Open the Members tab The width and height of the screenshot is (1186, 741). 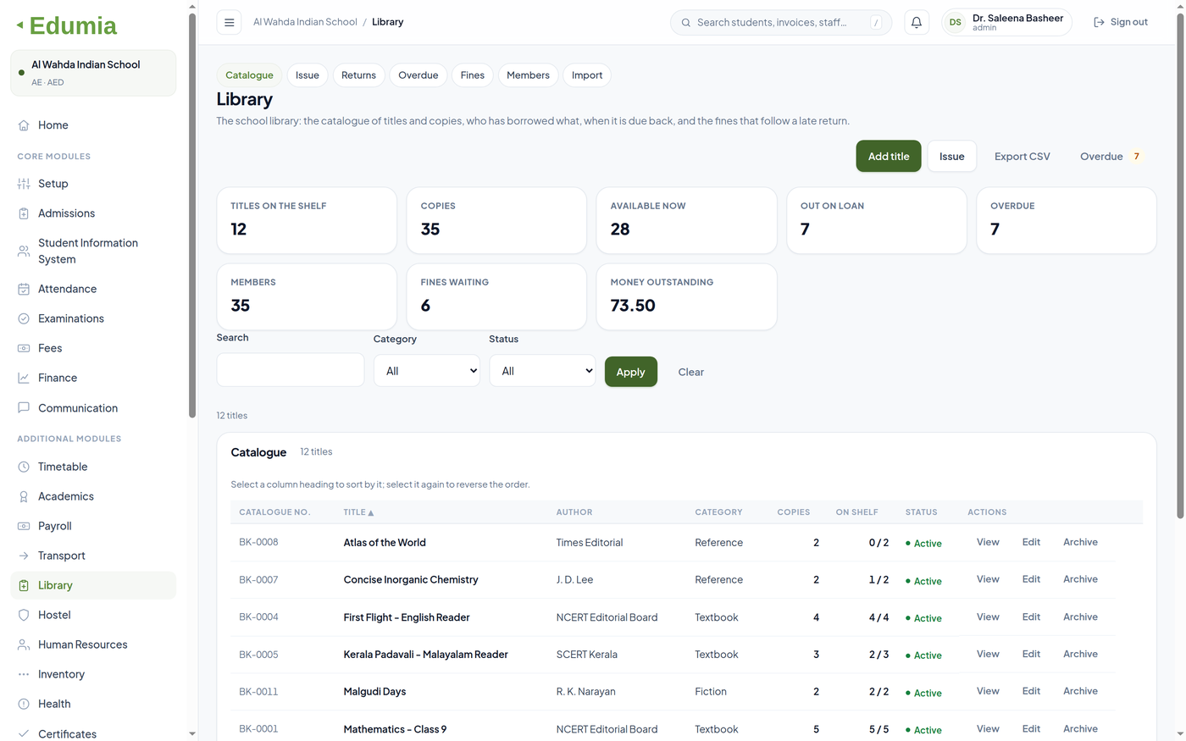(x=529, y=75)
